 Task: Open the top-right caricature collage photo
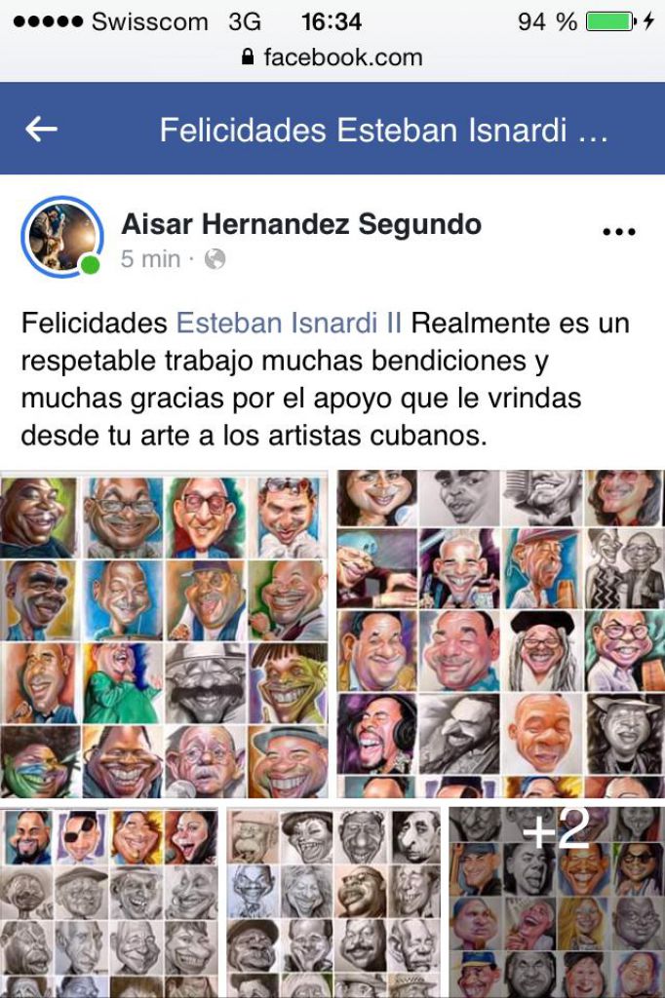[500, 633]
